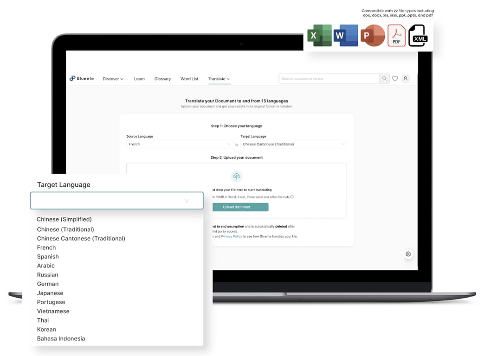
Task: Open the Source Language dropdown showing French
Action: (x=180, y=144)
